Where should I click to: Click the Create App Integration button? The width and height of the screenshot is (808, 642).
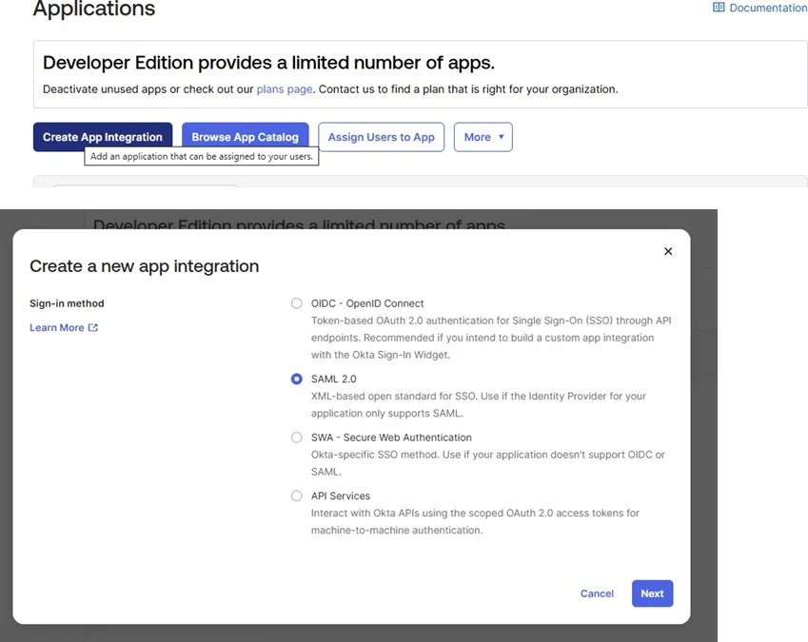pos(102,137)
